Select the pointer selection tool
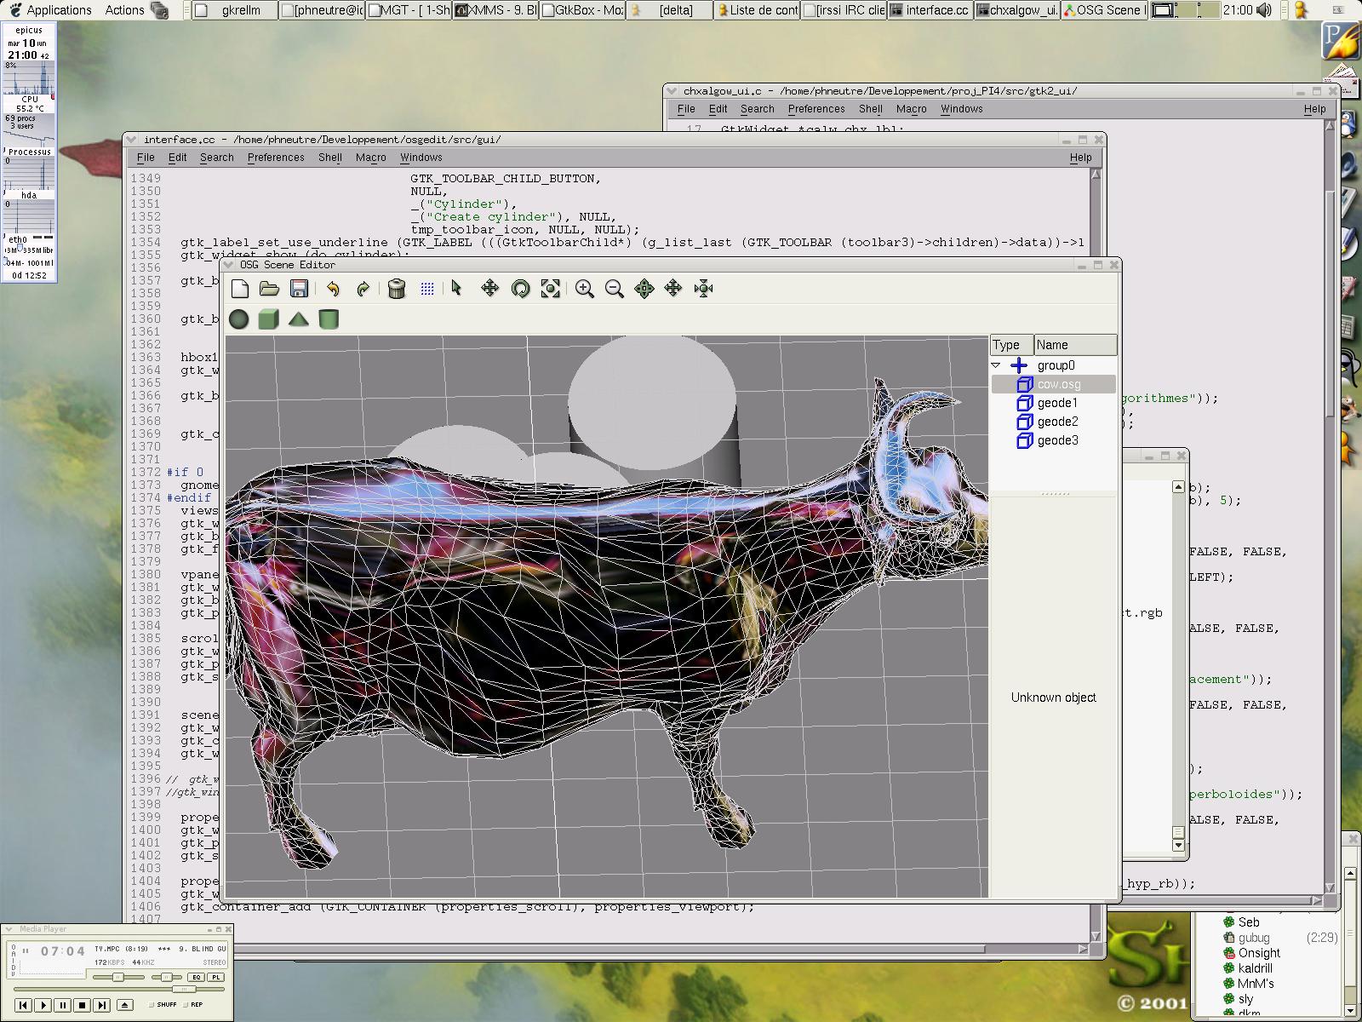This screenshot has width=1362, height=1022. click(456, 288)
